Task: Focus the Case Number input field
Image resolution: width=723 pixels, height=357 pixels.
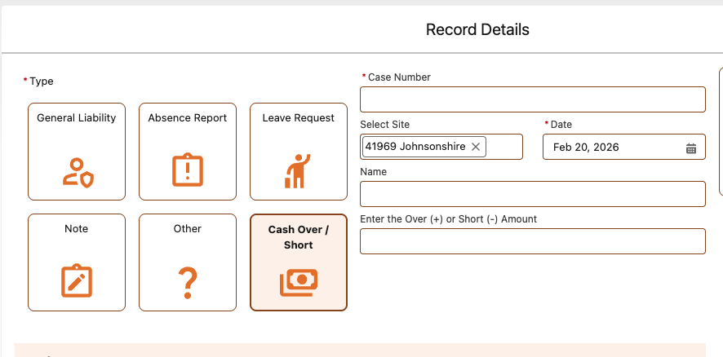Action: [x=532, y=99]
